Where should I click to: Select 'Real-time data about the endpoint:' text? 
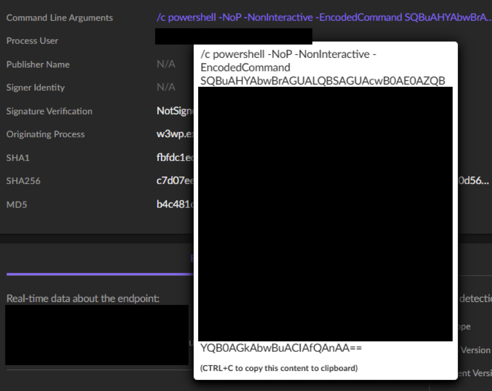tap(83, 299)
